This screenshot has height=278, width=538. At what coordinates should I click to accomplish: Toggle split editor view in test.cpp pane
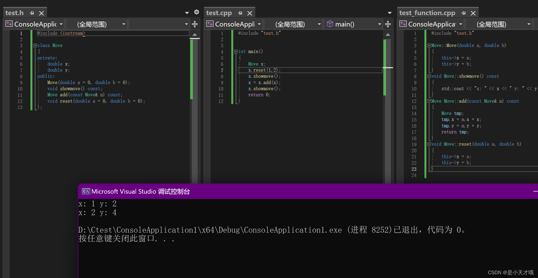coord(388,24)
